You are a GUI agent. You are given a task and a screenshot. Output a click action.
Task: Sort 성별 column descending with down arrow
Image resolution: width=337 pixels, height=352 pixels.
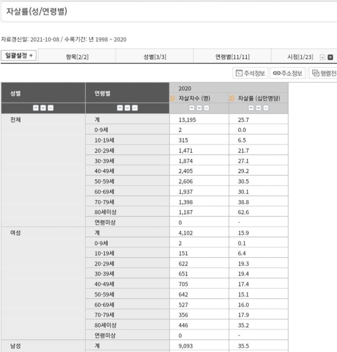(x=43, y=108)
